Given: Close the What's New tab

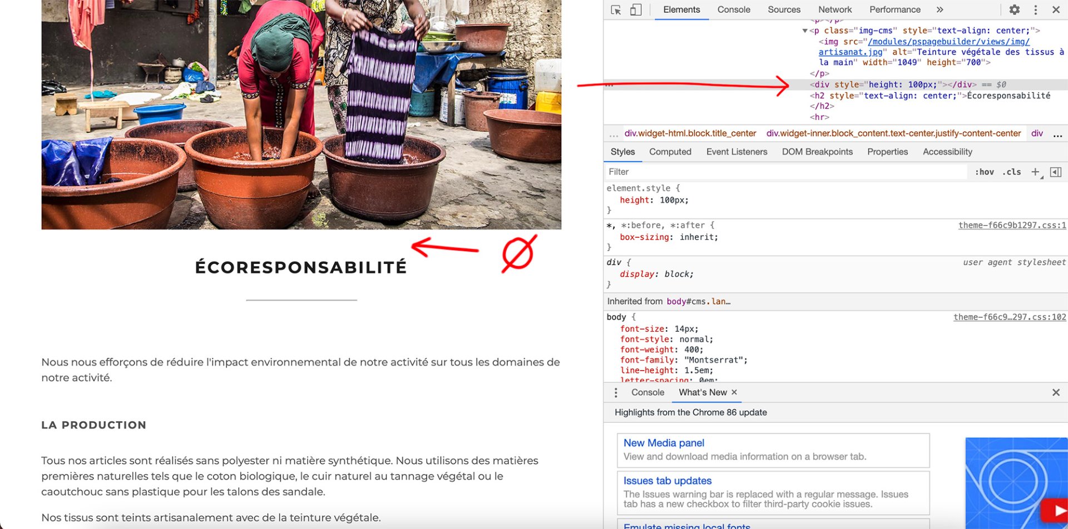Looking at the screenshot, I should (x=734, y=392).
